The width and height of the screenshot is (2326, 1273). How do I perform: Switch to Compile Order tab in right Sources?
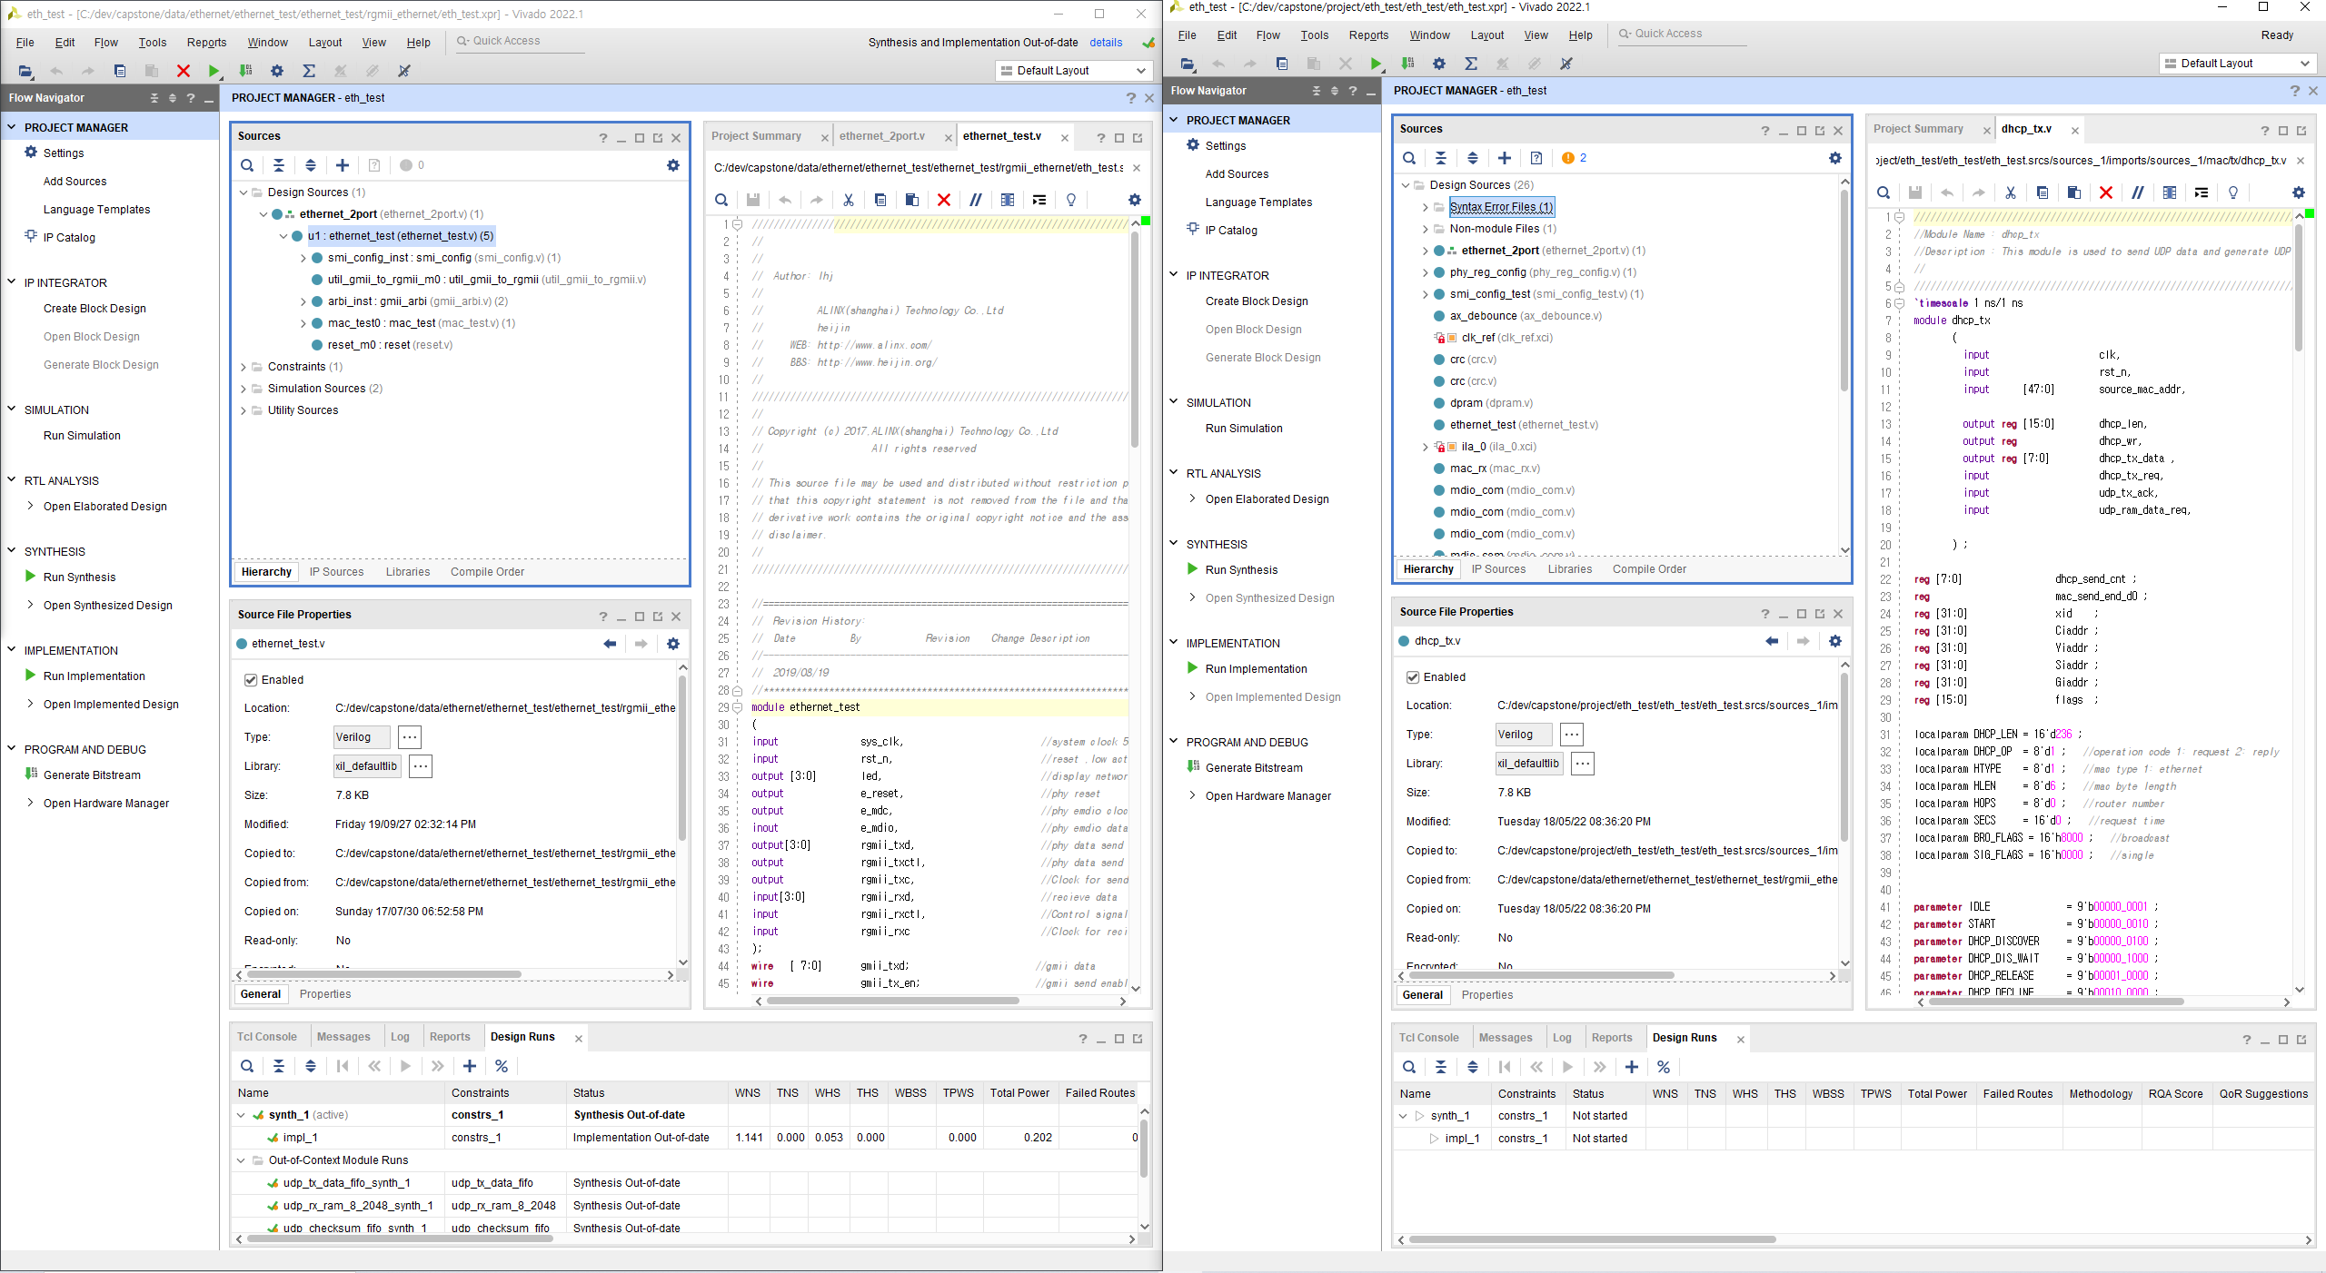[1648, 569]
